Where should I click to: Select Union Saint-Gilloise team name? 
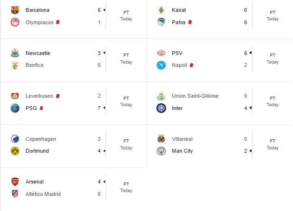pyautogui.click(x=195, y=96)
